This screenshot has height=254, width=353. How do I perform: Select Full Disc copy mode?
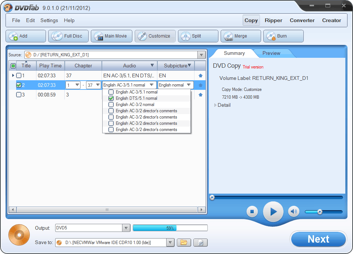coord(68,36)
